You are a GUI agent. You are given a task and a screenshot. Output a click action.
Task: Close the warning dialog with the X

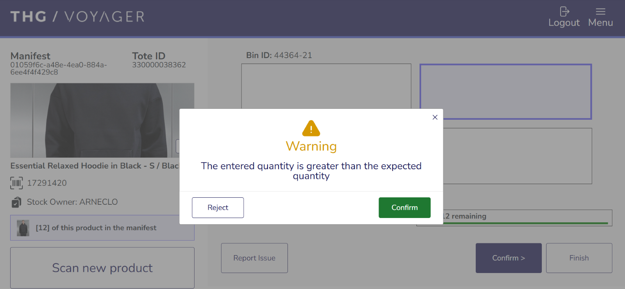(x=435, y=117)
